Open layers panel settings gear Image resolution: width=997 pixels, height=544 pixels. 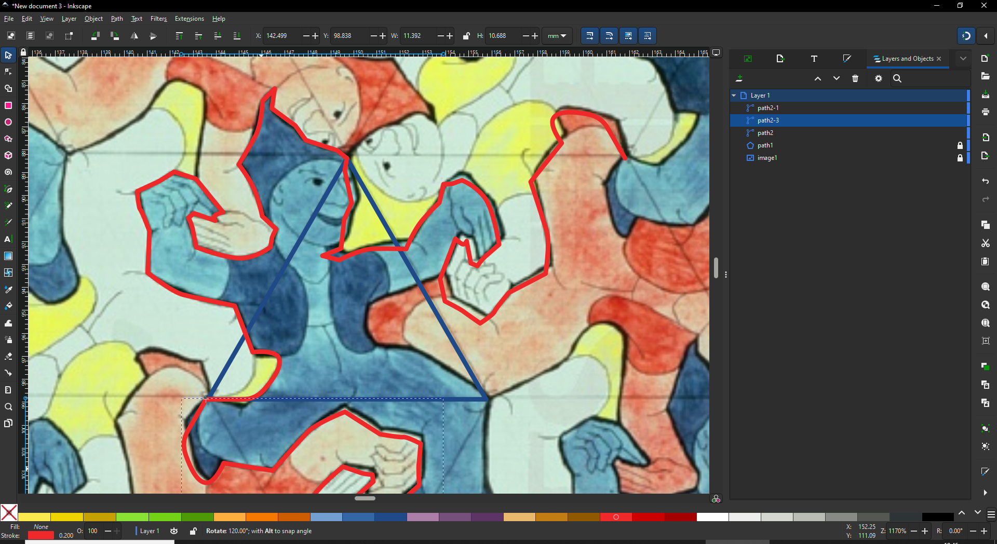coord(878,78)
